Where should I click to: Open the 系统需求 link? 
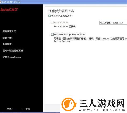click(x=7, y=44)
